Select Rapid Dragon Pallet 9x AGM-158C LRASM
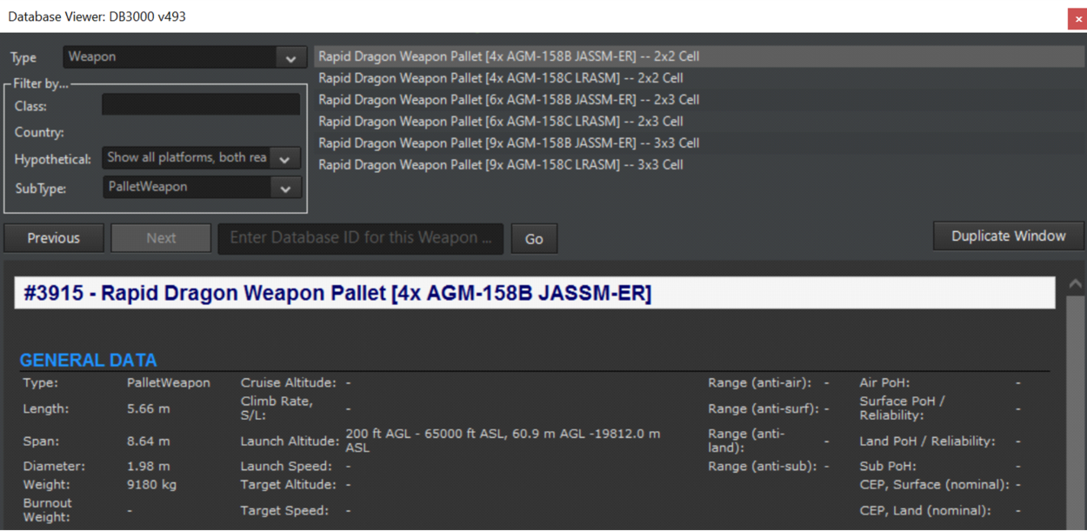The height and width of the screenshot is (531, 1087). 500,165
